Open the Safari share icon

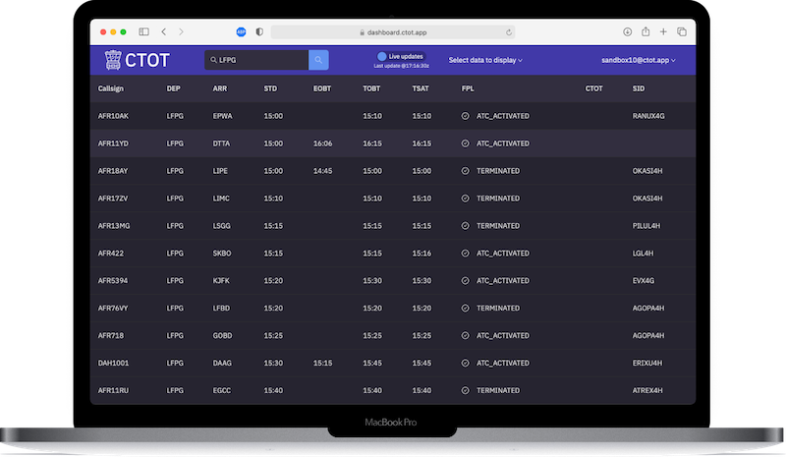pos(646,32)
